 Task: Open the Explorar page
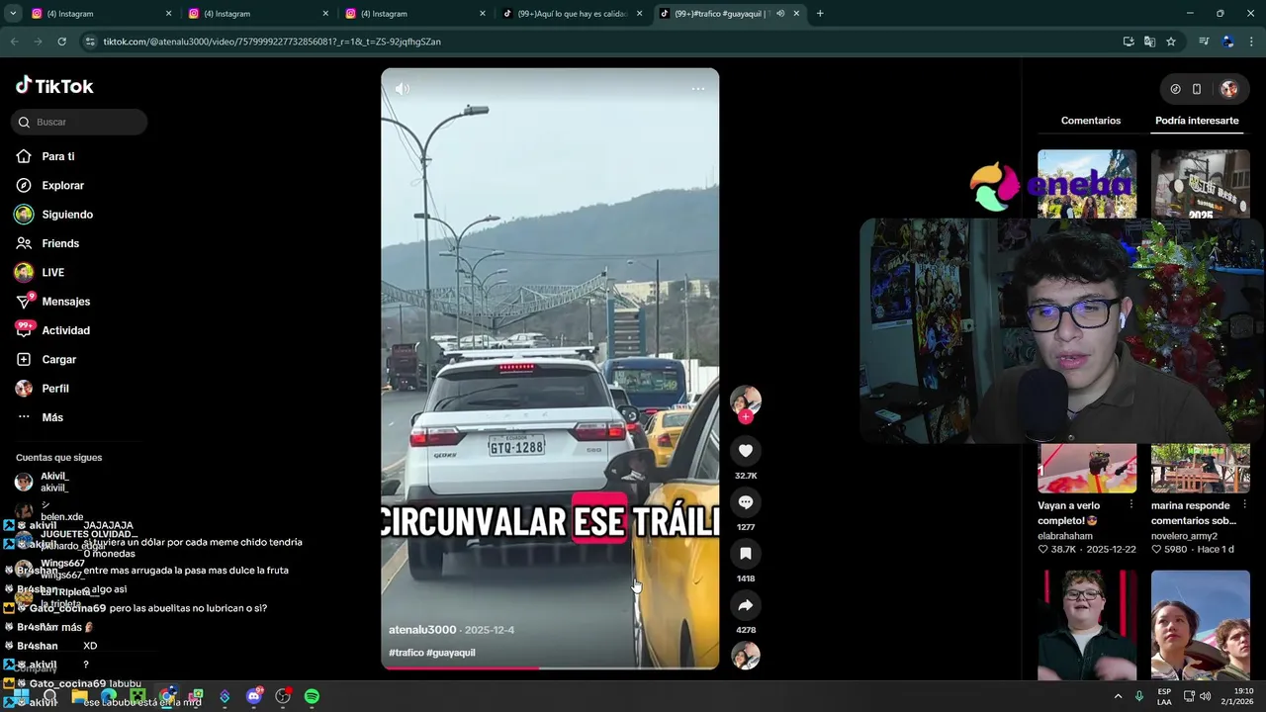62,185
